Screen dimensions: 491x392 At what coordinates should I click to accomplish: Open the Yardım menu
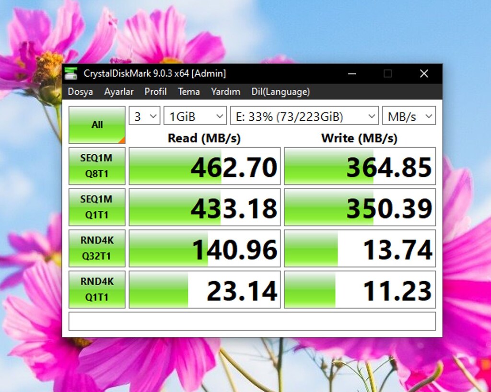[225, 92]
